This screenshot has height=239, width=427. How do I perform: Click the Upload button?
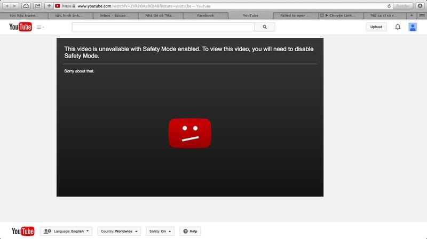pyautogui.click(x=376, y=27)
